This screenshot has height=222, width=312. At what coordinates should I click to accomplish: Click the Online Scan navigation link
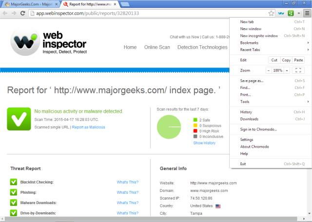click(157, 47)
